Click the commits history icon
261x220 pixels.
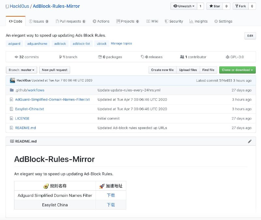[x=16, y=57]
